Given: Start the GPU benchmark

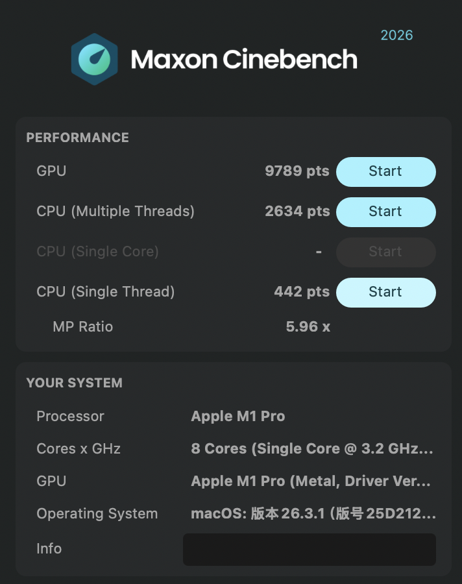Looking at the screenshot, I should 385,171.
